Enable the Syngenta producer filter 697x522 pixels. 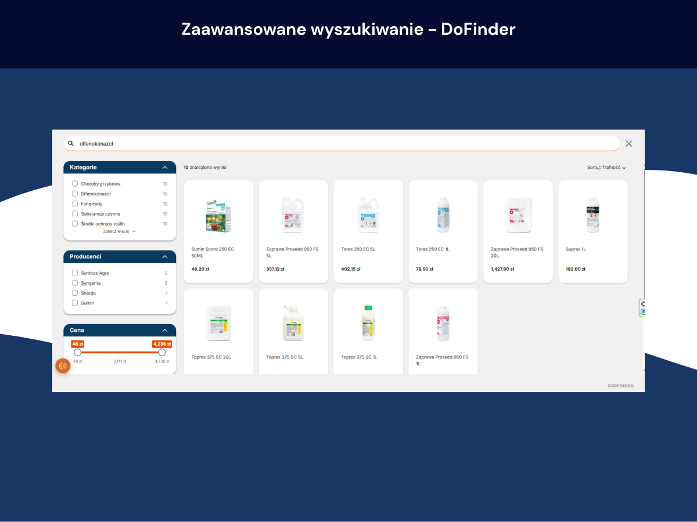[x=75, y=283]
